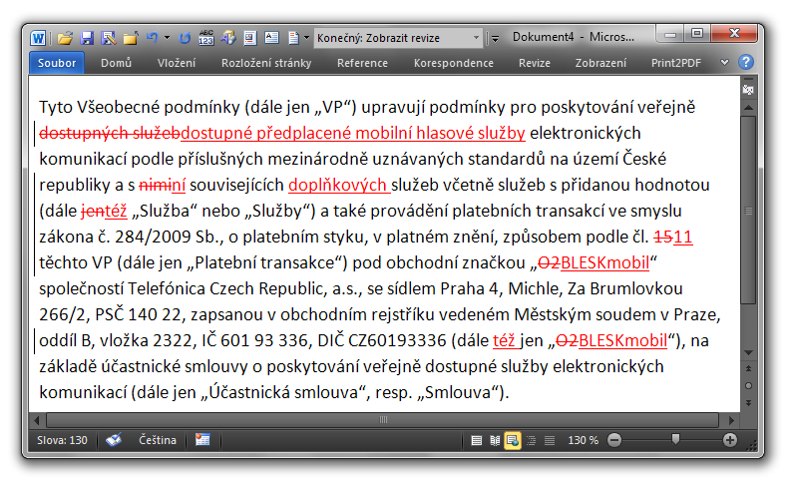Click the Čeština language indicator

tap(158, 440)
